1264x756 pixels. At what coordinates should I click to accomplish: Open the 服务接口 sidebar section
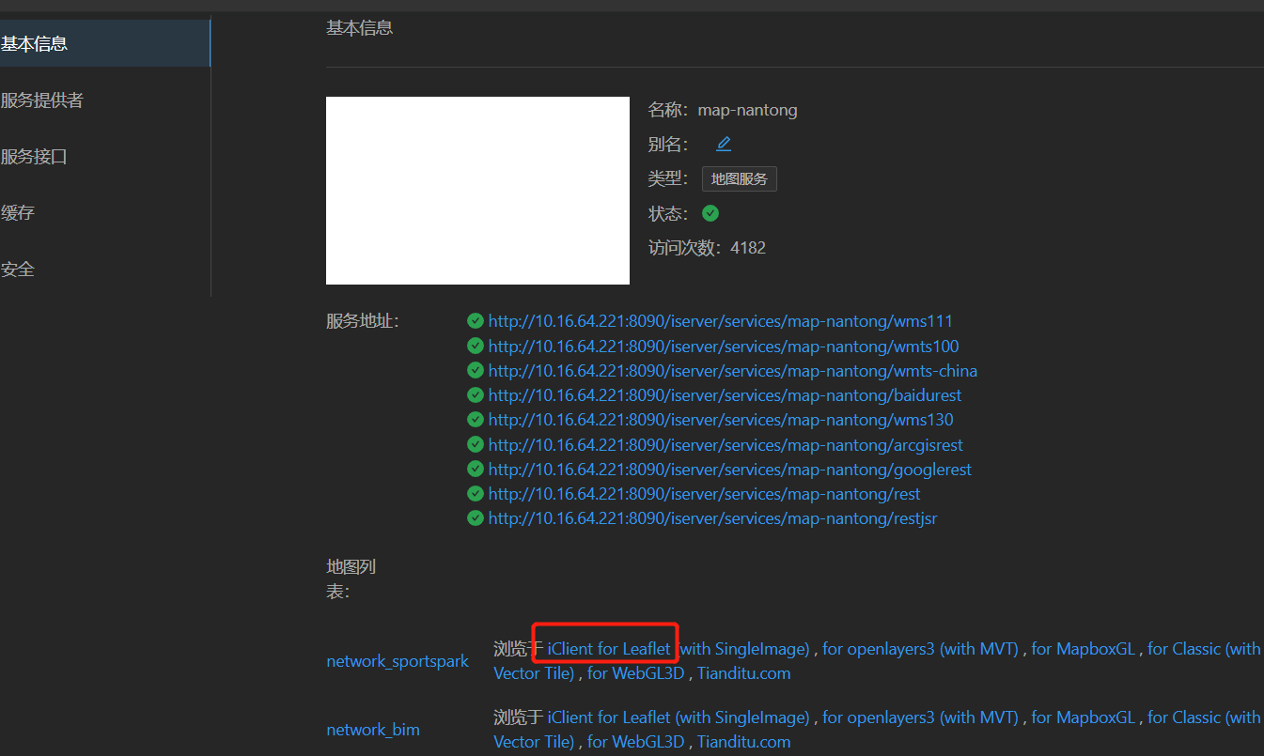pos(35,156)
